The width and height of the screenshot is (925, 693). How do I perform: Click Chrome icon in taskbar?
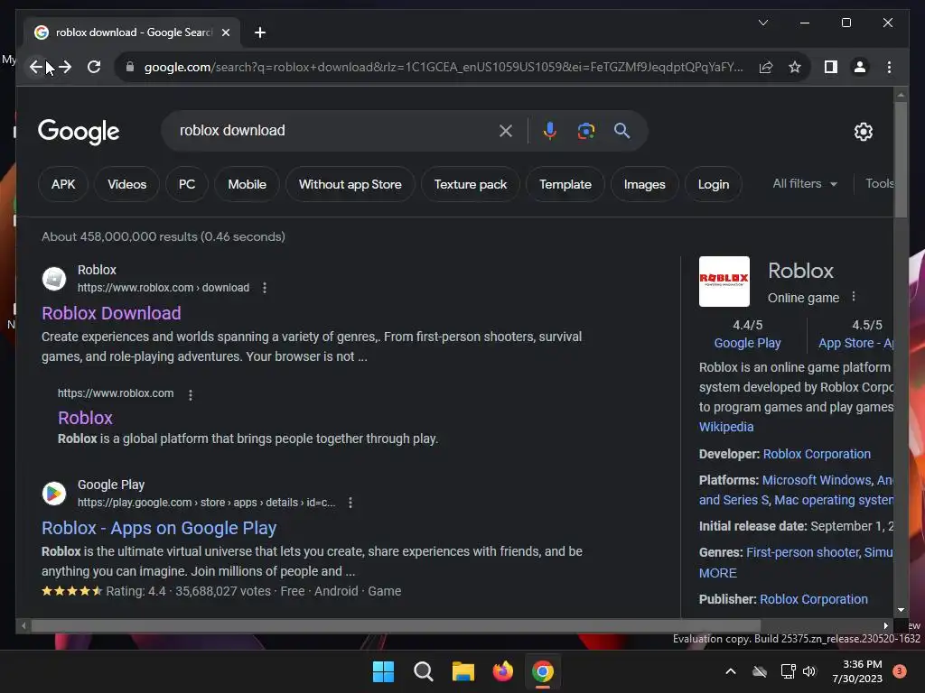(x=543, y=671)
